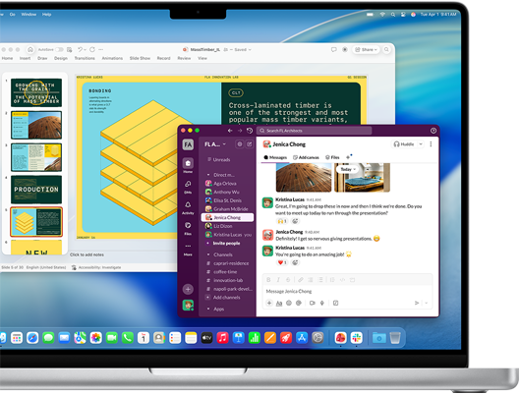Click the mention icon in Slack composer

[299, 303]
